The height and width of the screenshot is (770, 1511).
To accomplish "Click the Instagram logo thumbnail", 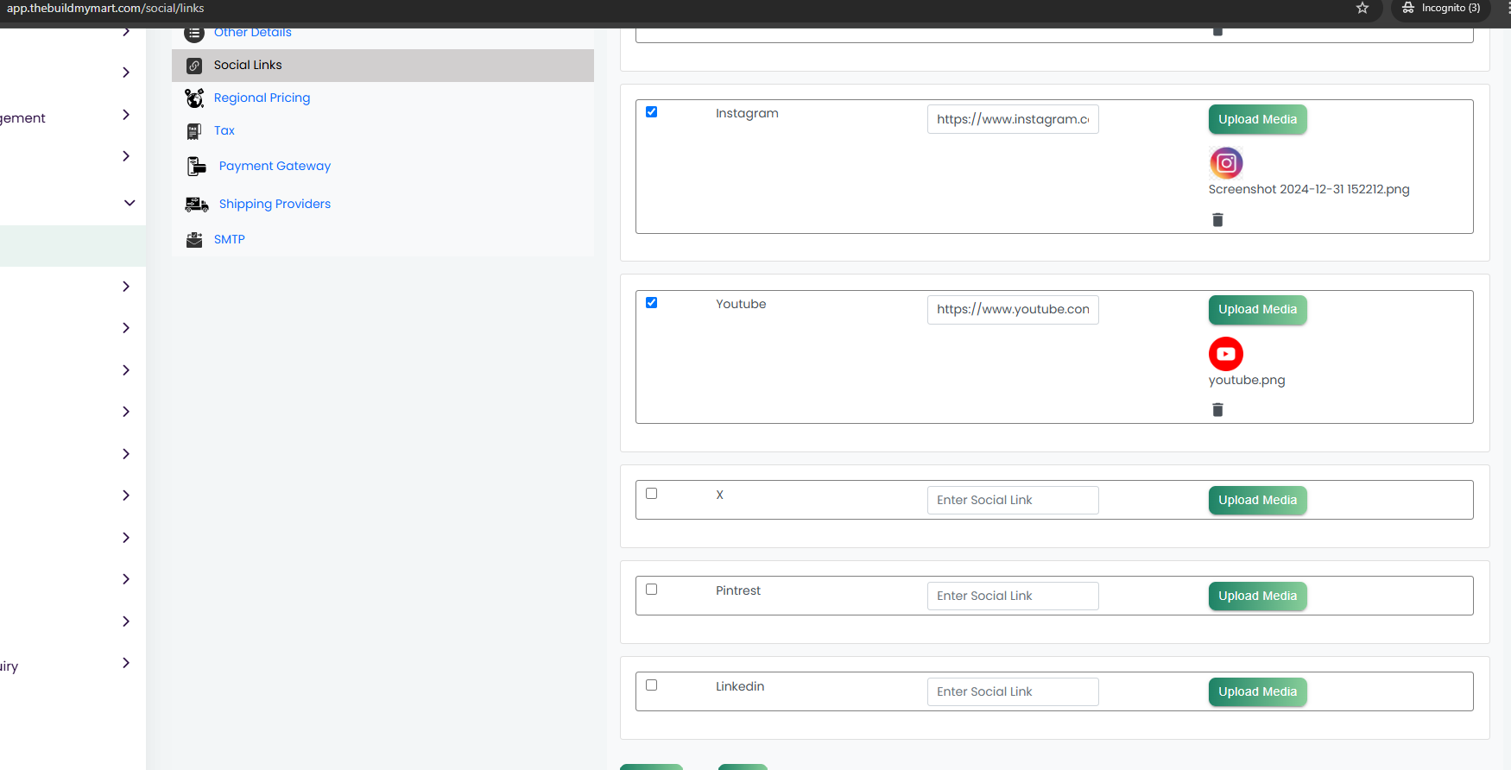I will click(1226, 163).
